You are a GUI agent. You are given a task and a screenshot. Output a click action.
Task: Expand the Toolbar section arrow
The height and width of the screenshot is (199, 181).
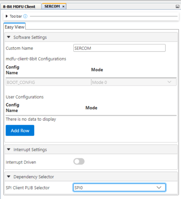pyautogui.click(x=7, y=16)
